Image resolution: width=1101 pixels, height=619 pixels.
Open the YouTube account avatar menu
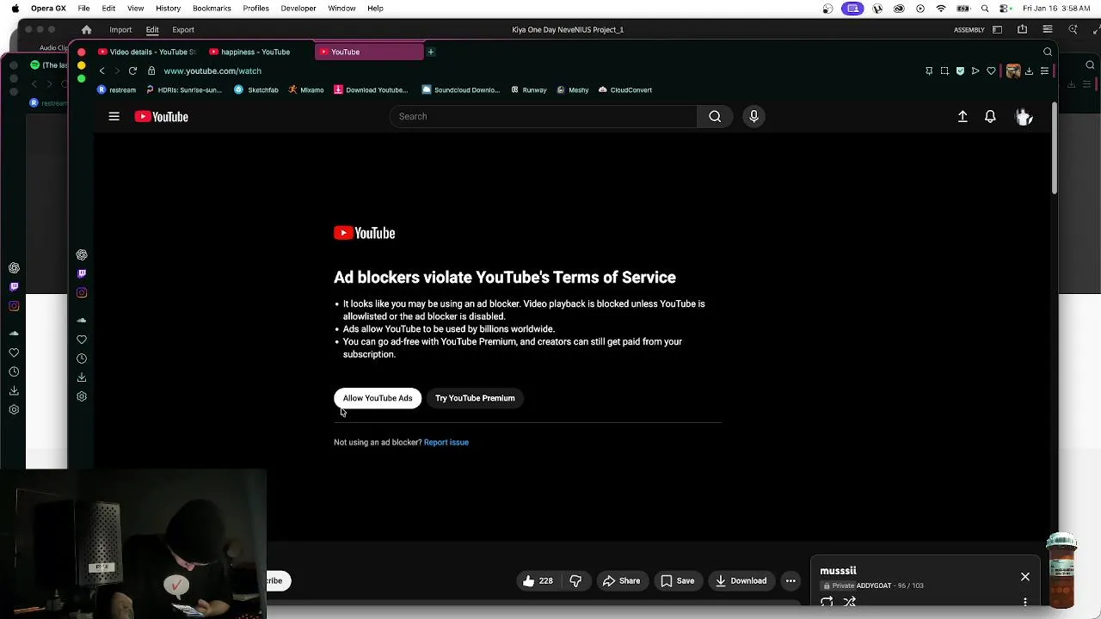point(1024,116)
